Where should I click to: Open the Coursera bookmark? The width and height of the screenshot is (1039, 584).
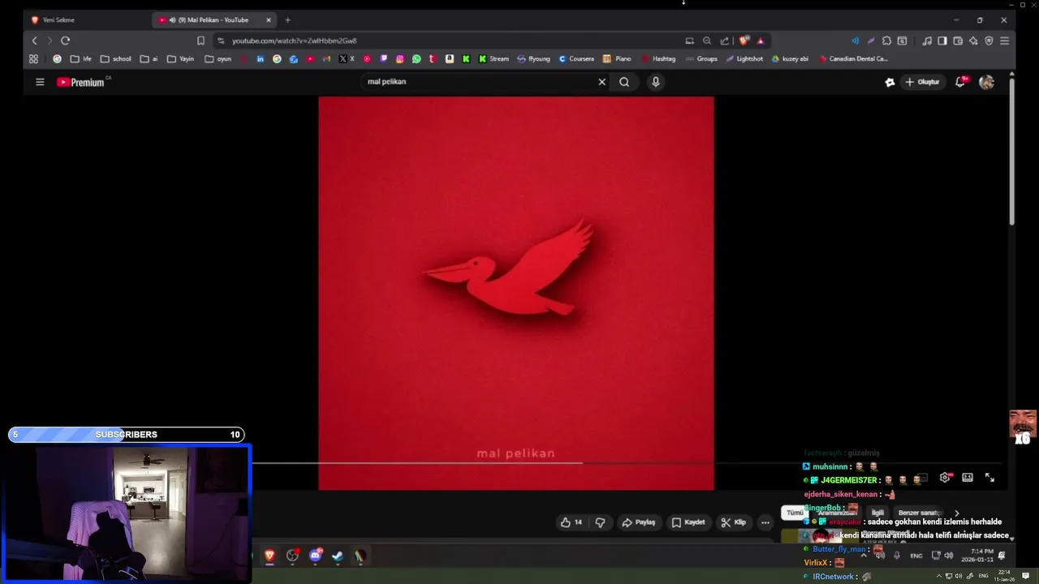coord(576,58)
